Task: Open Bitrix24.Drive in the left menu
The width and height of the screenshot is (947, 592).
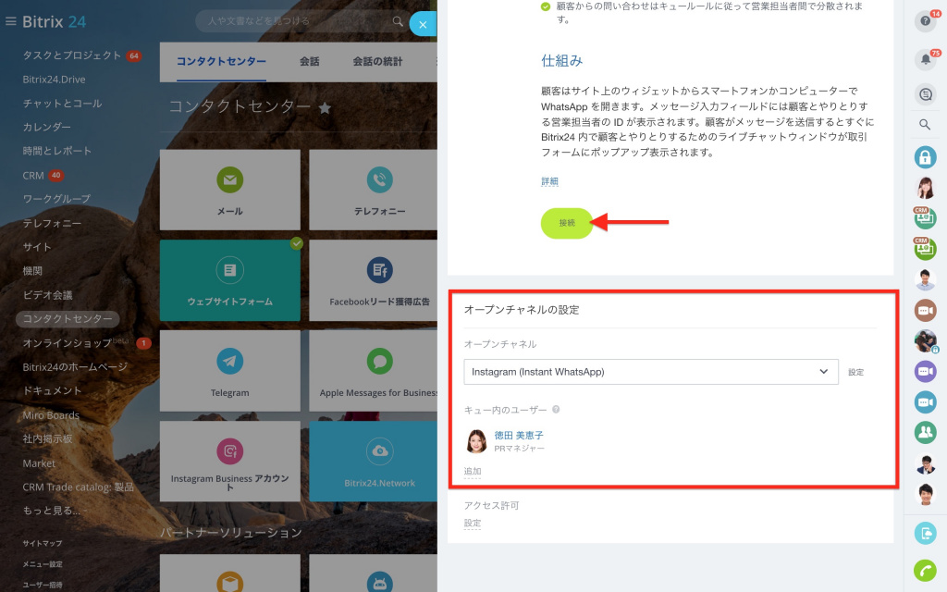Action: [x=54, y=80]
